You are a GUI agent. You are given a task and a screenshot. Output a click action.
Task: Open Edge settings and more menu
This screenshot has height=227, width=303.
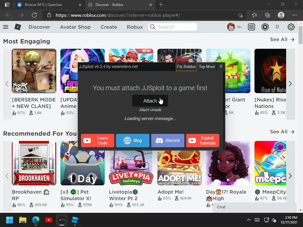(x=294, y=15)
